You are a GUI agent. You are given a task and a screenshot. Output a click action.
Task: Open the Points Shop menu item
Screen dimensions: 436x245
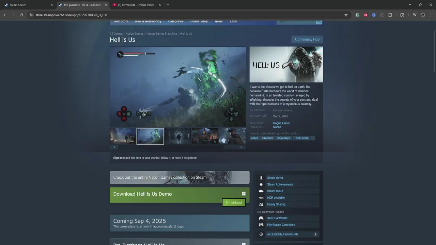pos(199,22)
